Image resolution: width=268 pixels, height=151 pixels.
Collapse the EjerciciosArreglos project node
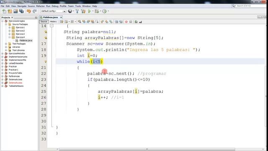click(x=3, y=21)
